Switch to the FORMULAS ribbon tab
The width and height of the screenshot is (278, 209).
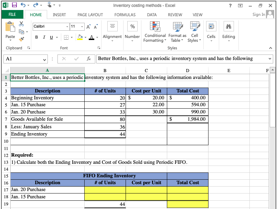pyautogui.click(x=125, y=15)
